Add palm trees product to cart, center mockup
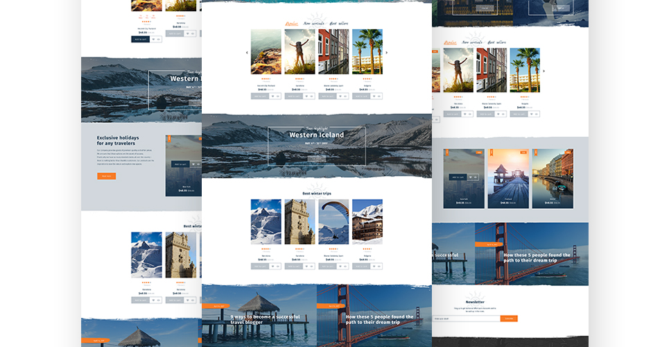Screen dimensions: 669x347 coord(361,96)
